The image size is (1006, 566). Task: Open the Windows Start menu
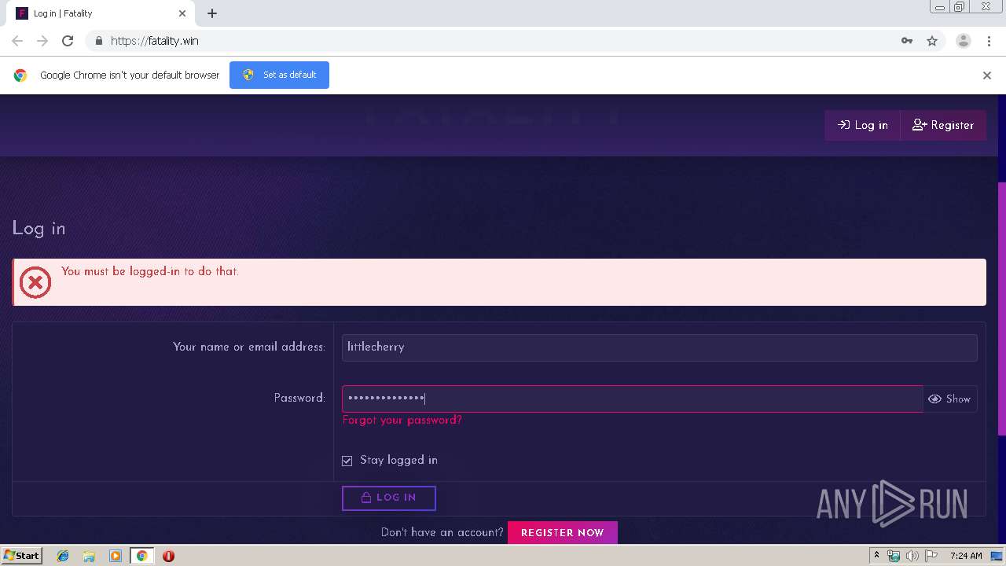coord(21,556)
